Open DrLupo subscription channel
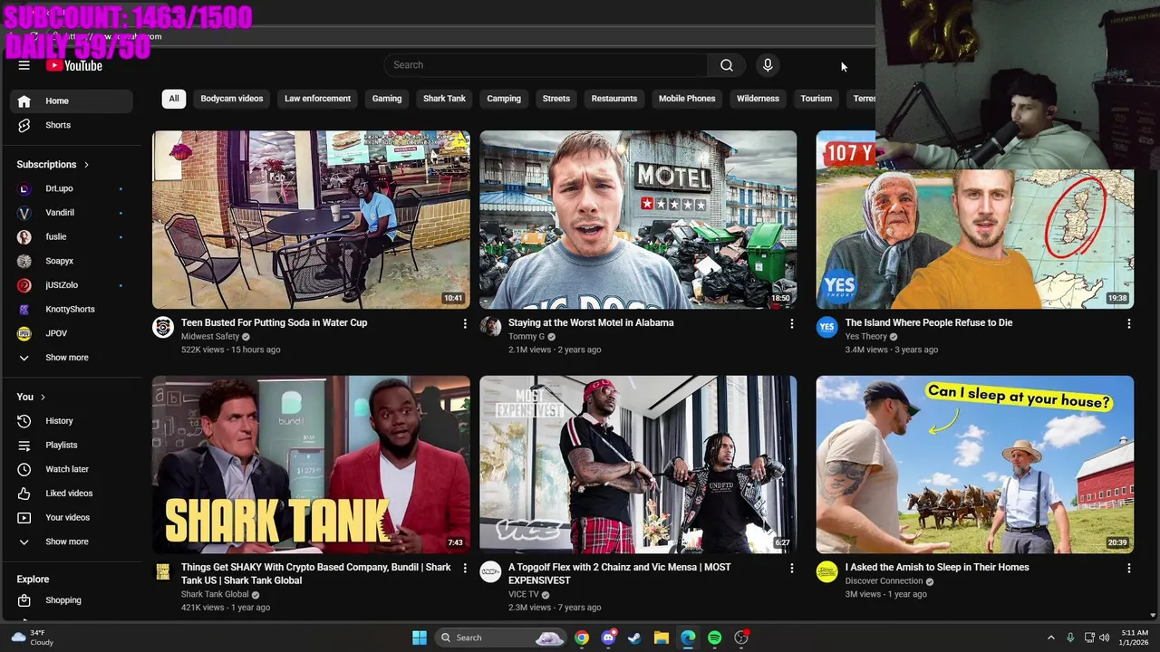 click(72, 188)
